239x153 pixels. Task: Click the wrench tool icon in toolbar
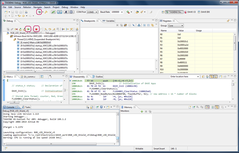[46, 12]
